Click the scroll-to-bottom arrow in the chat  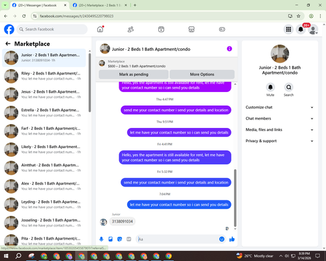tap(235, 229)
